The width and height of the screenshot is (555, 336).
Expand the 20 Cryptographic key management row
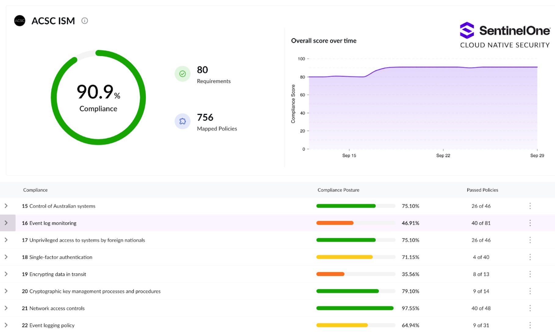[6, 291]
